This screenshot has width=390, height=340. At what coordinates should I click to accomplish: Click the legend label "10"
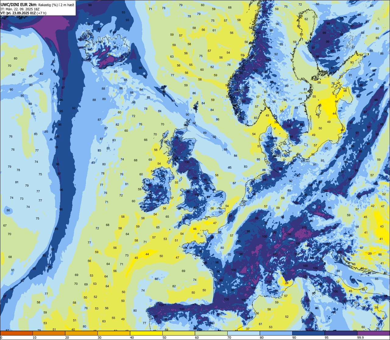point(34,338)
